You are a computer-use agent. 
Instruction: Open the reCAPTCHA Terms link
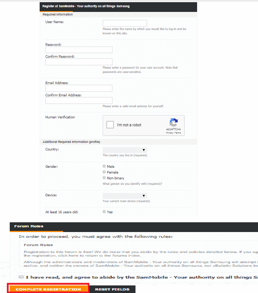(178, 133)
